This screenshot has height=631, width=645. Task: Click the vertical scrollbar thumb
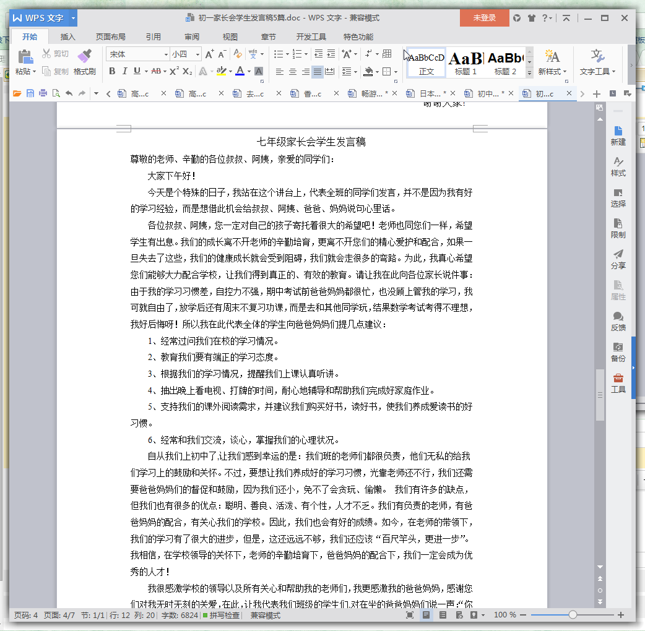click(600, 395)
